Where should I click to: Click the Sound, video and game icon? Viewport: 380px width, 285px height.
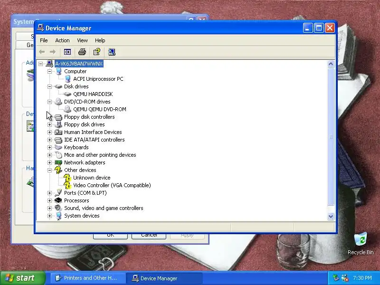(x=58, y=208)
